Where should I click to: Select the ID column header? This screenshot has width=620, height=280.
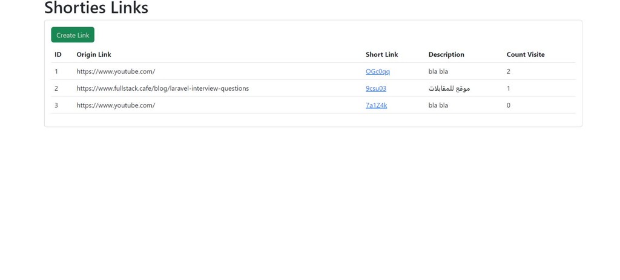point(58,54)
